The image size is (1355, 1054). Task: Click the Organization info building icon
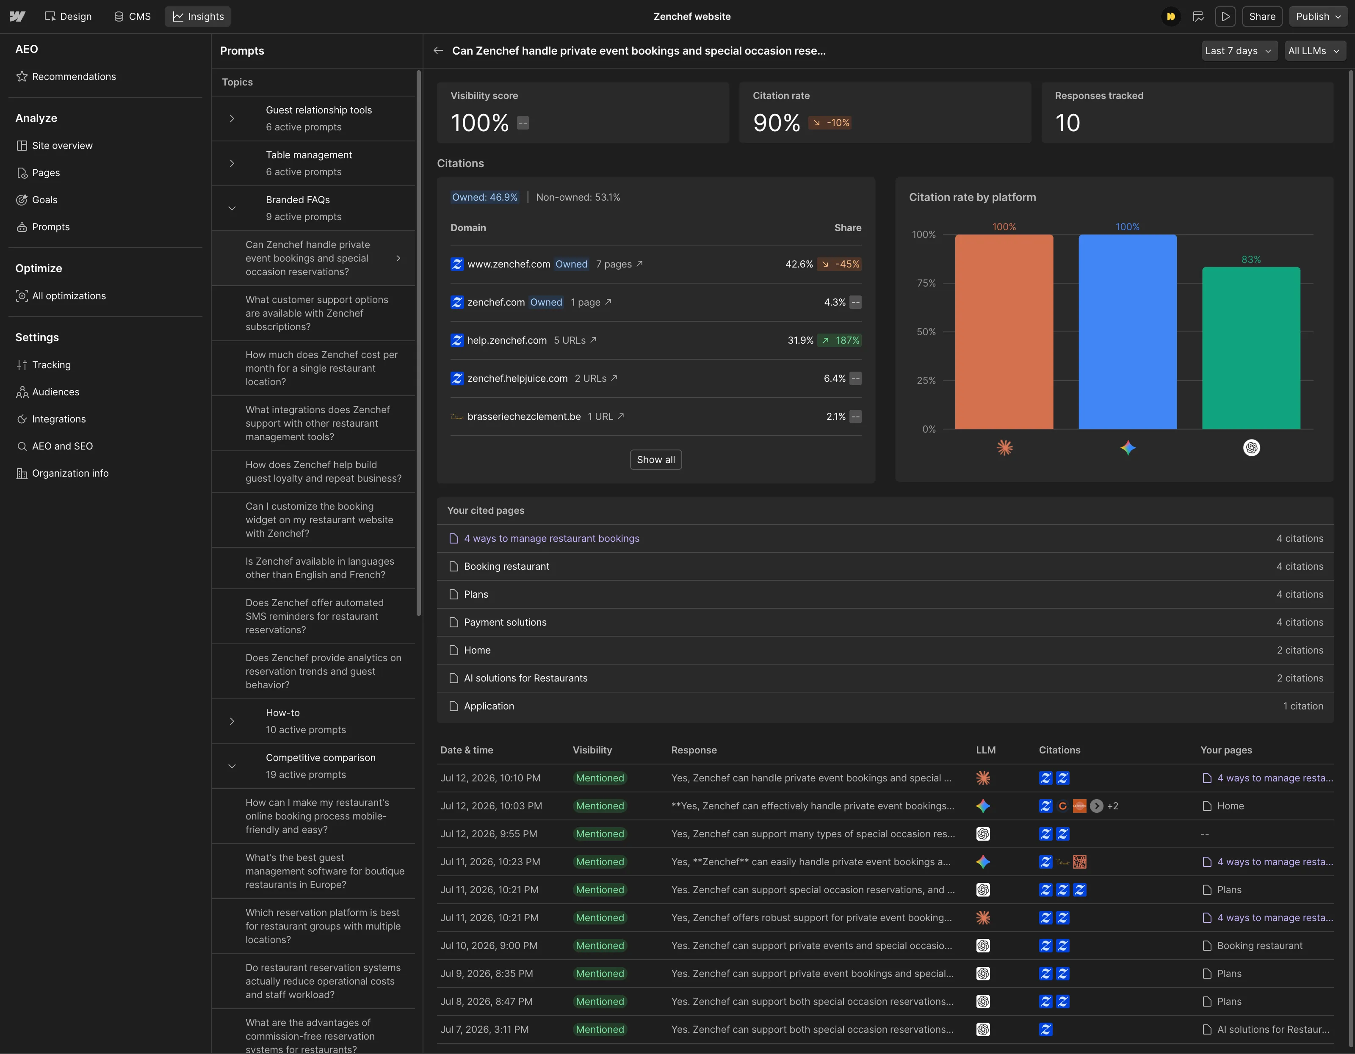tap(22, 473)
